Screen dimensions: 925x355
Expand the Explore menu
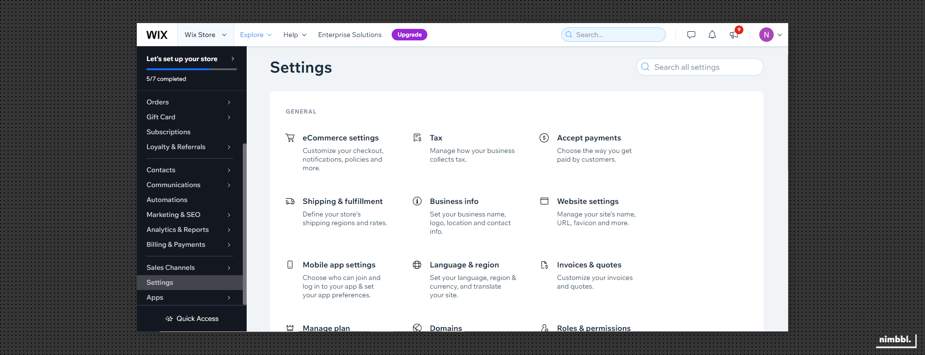[256, 35]
